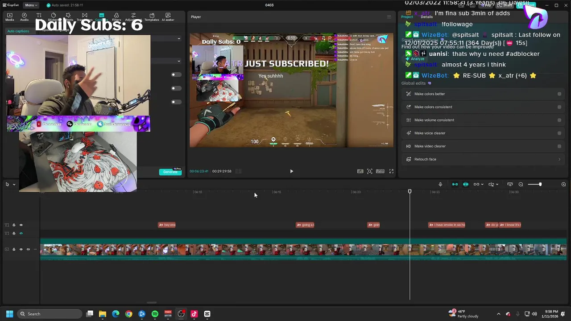Toggle main track magnet icon

click(455, 184)
